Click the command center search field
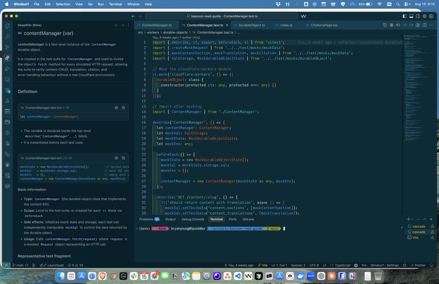The width and height of the screenshot is (439, 284). 222,16
